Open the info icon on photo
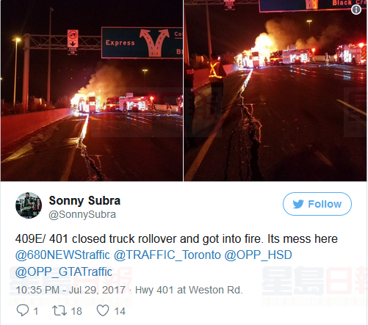 (356, 10)
